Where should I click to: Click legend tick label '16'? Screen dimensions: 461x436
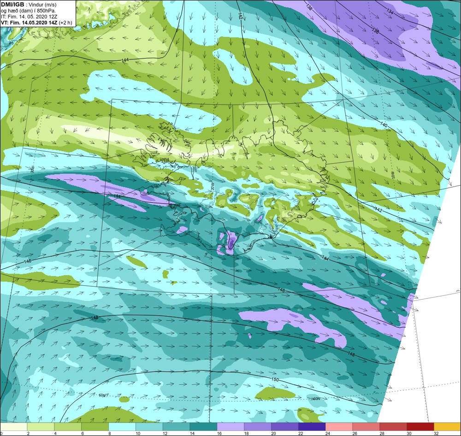click(219, 433)
